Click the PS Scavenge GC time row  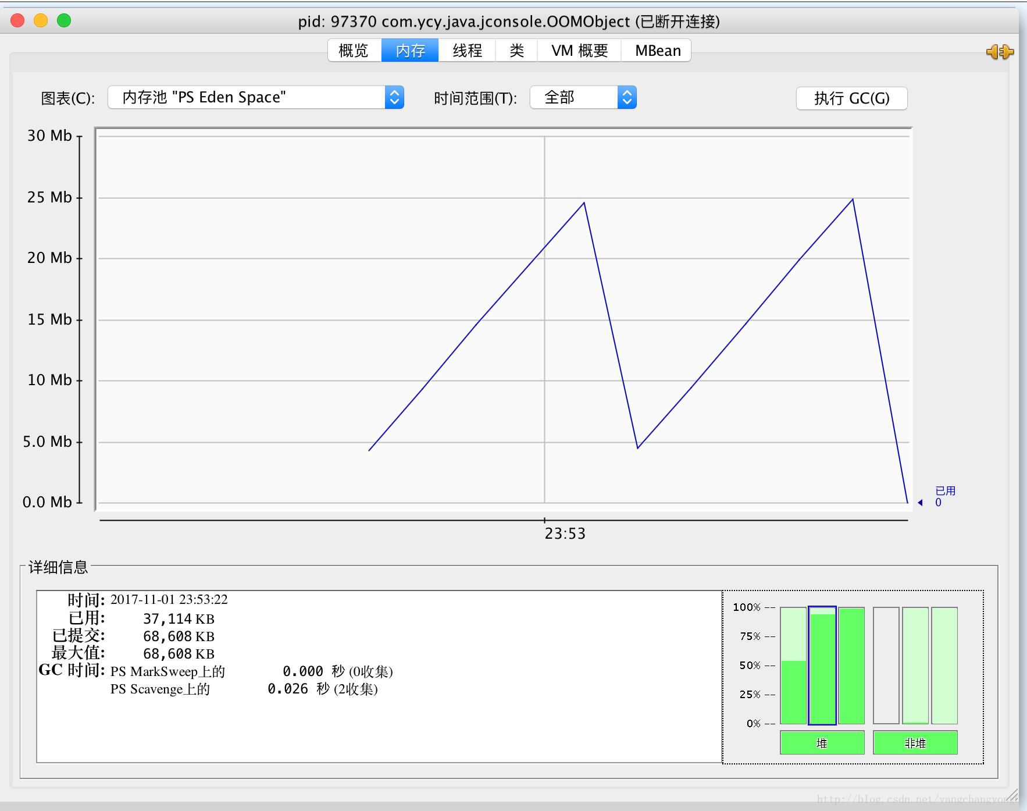tap(244, 689)
